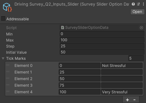Click the Driving Survey_Q2_Inputs_Slider title
146x103 pixels.
click(72, 4)
